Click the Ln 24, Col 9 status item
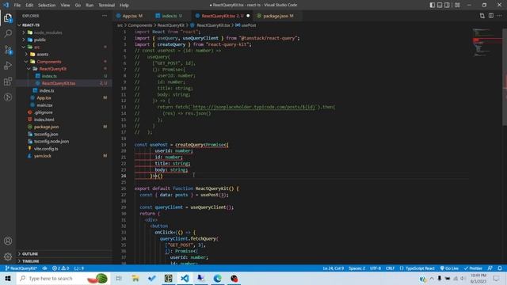 click(x=333, y=268)
